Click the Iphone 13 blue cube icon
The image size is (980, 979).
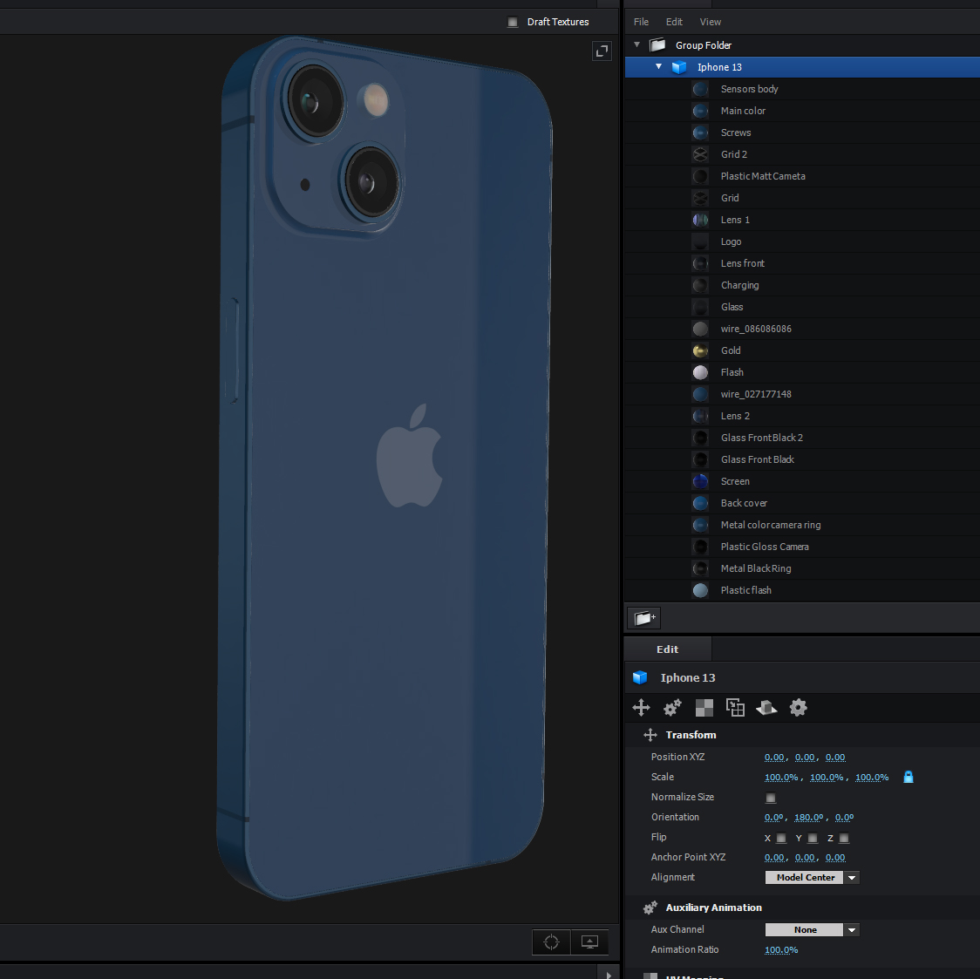tap(678, 67)
